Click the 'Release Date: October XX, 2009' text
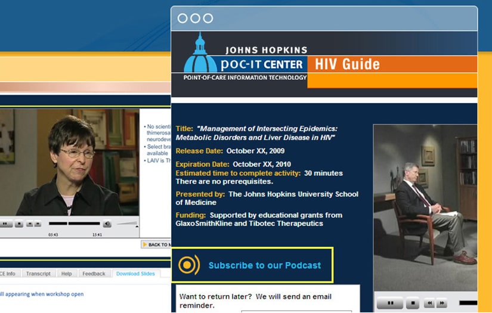This screenshot has width=492, height=313. 230,151
